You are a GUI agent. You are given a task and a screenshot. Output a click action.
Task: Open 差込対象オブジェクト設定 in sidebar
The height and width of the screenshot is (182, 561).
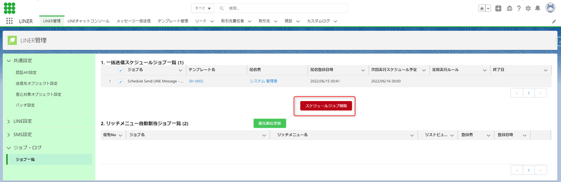click(39, 94)
